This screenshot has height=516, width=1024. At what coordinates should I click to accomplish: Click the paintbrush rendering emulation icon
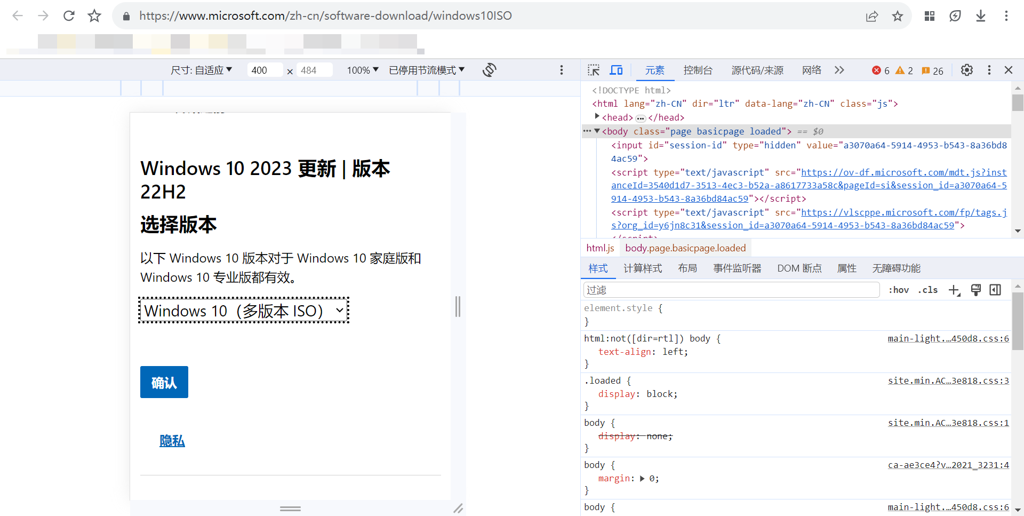coord(976,290)
